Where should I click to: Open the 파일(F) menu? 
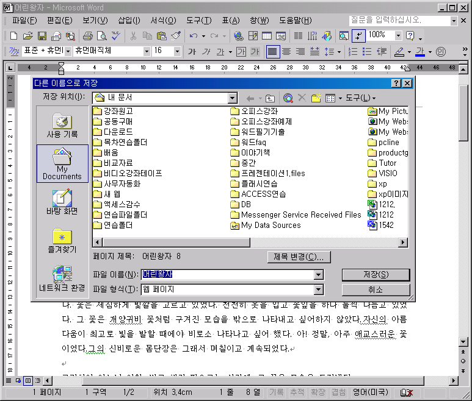24,21
